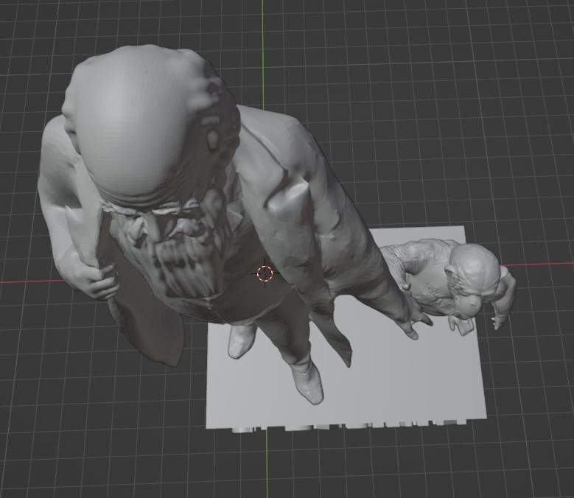Click the 3D cursor crosshair in viewport
The image size is (574, 498).
[x=265, y=273]
